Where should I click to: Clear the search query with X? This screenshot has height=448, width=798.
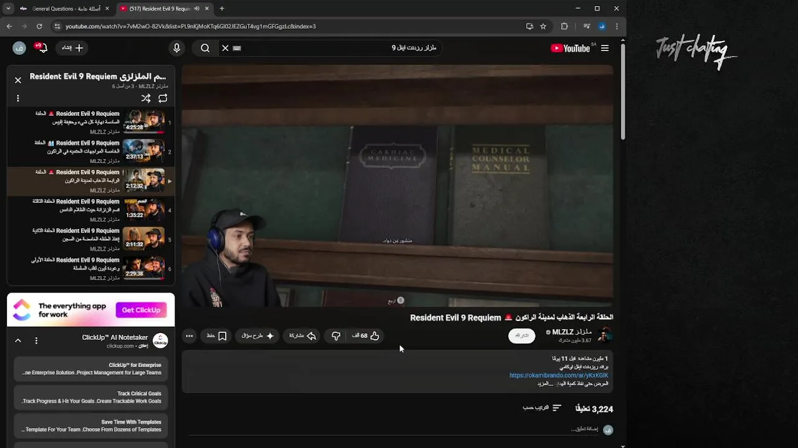(x=225, y=48)
